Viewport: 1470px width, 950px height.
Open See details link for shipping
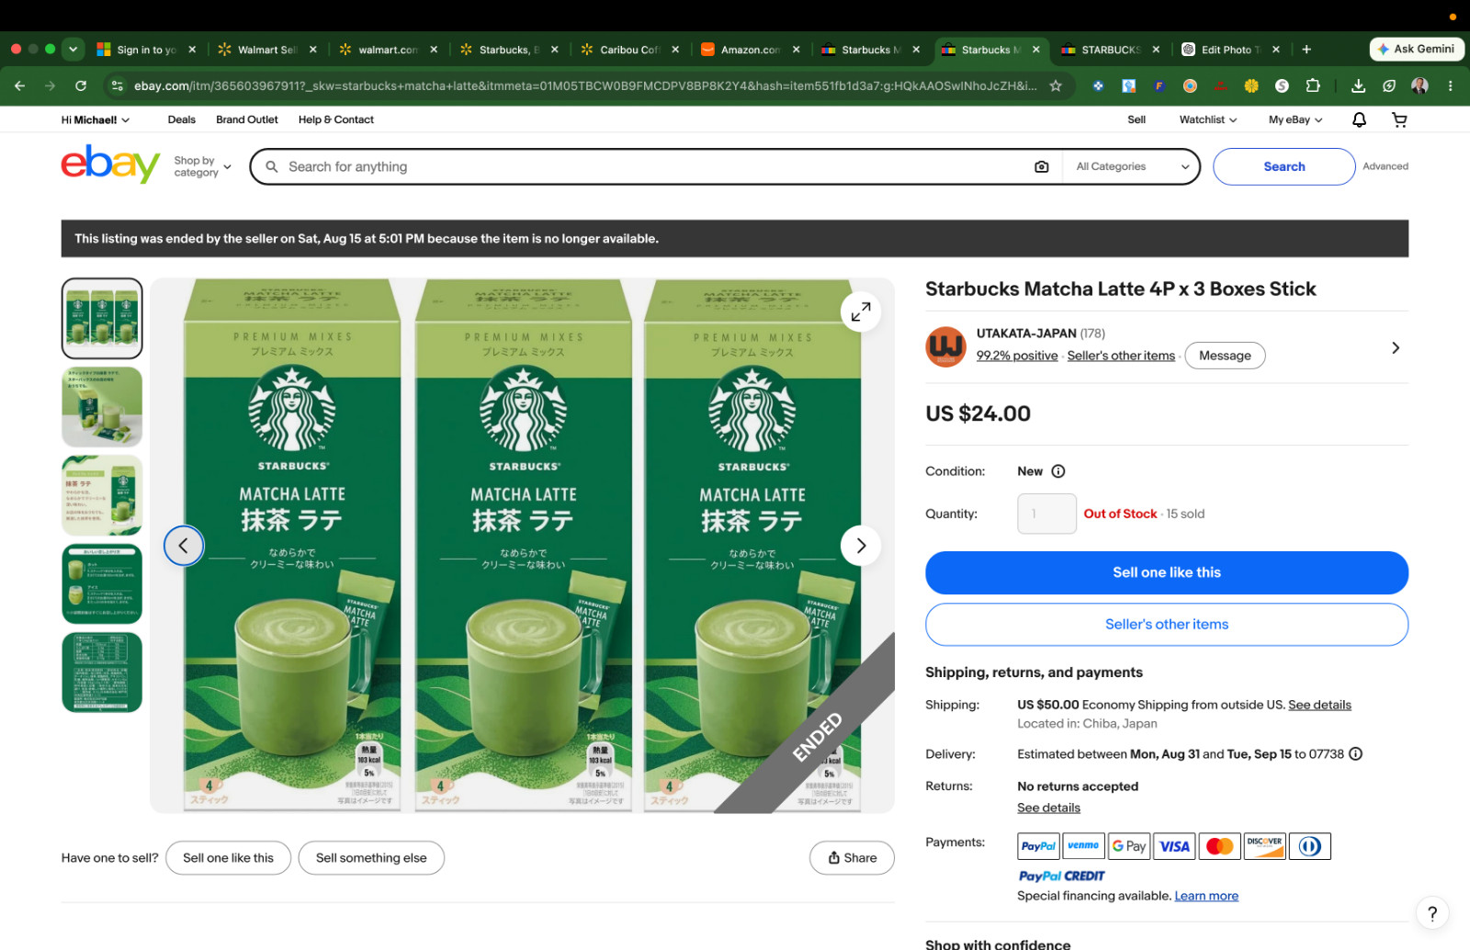(x=1319, y=705)
